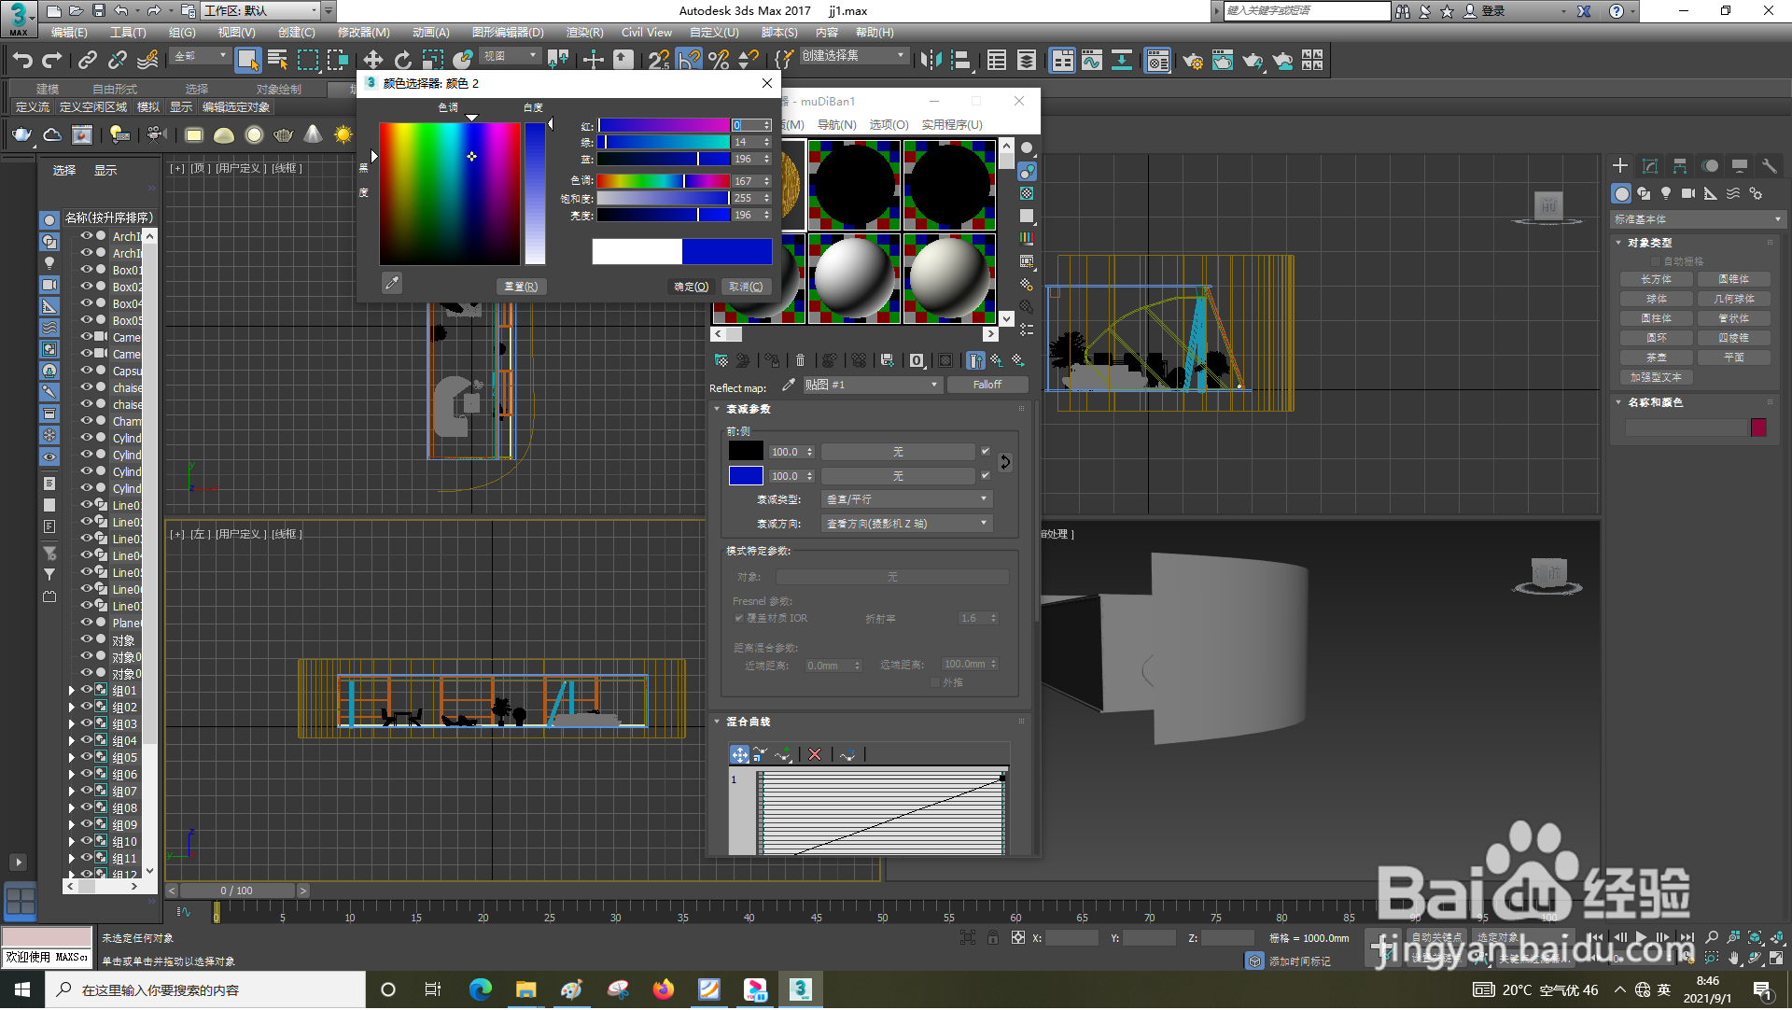Toggle visibility eye of 组09
1792x1010 pixels.
click(87, 824)
